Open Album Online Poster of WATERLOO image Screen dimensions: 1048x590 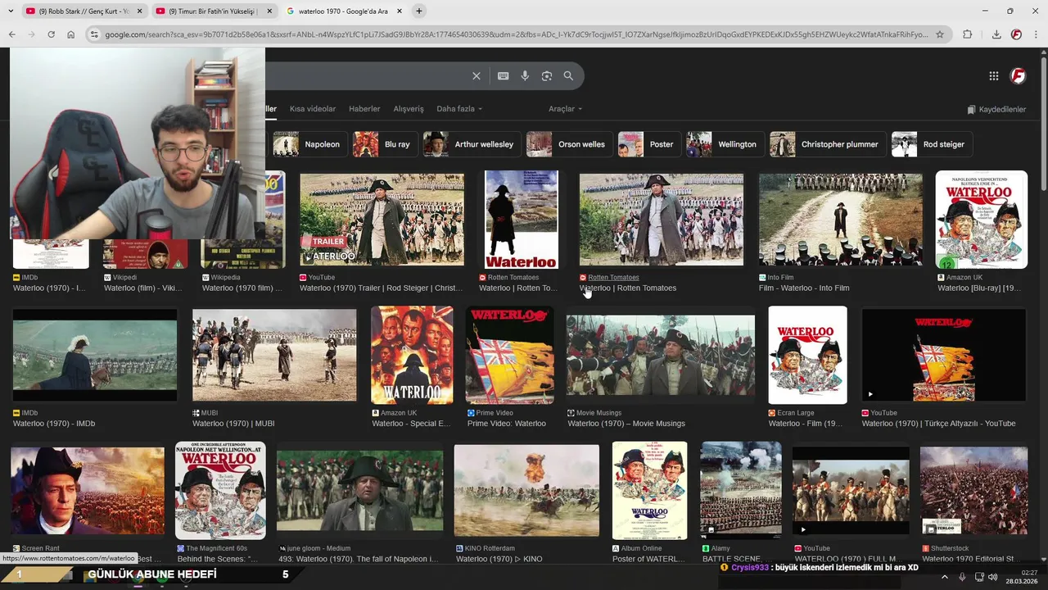650,490
